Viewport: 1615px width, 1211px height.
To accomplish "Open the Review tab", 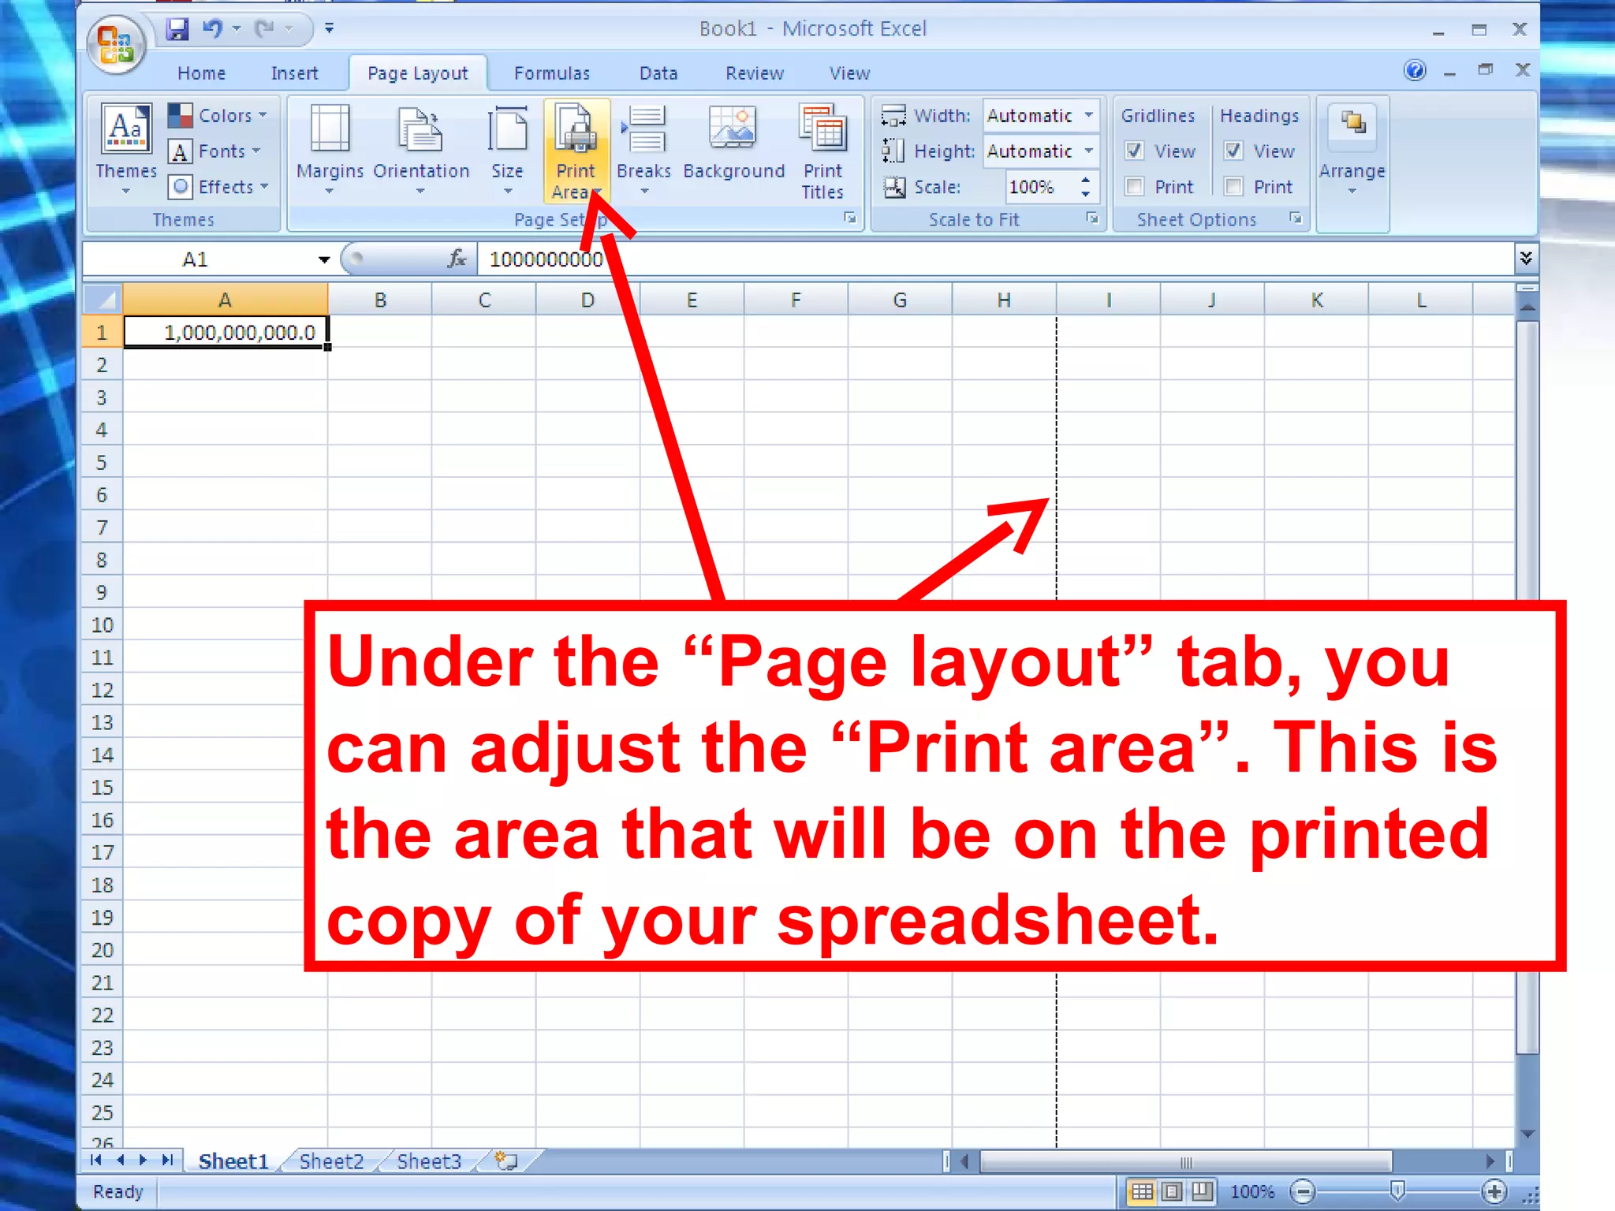I will click(755, 73).
